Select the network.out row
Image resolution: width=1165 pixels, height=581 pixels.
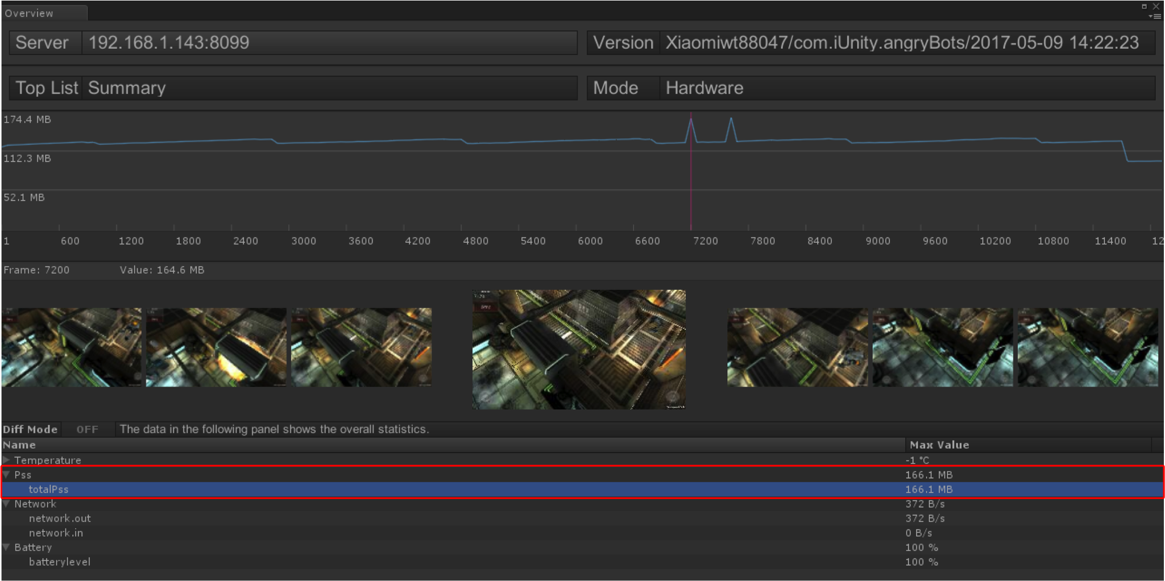60,518
